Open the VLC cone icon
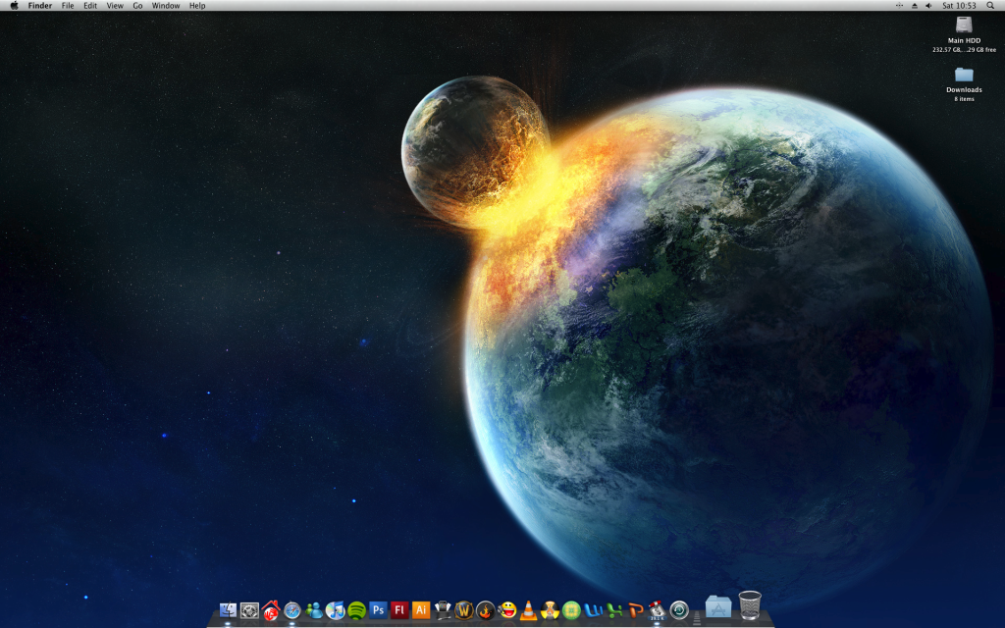This screenshot has height=628, width=1005. point(528,610)
